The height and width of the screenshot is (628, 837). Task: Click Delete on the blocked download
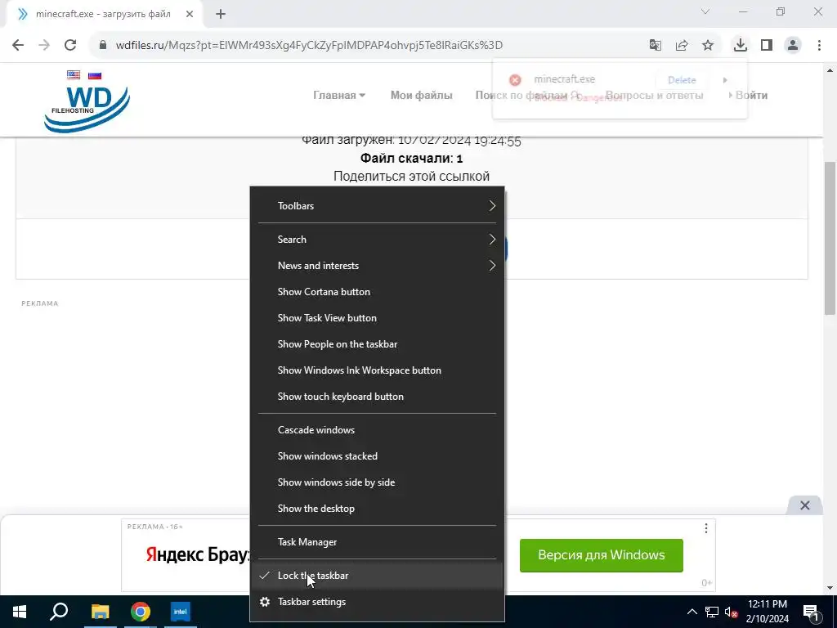point(682,80)
